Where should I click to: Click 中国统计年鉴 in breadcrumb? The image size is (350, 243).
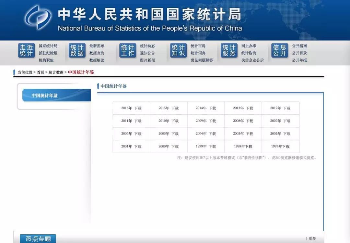[81, 72]
